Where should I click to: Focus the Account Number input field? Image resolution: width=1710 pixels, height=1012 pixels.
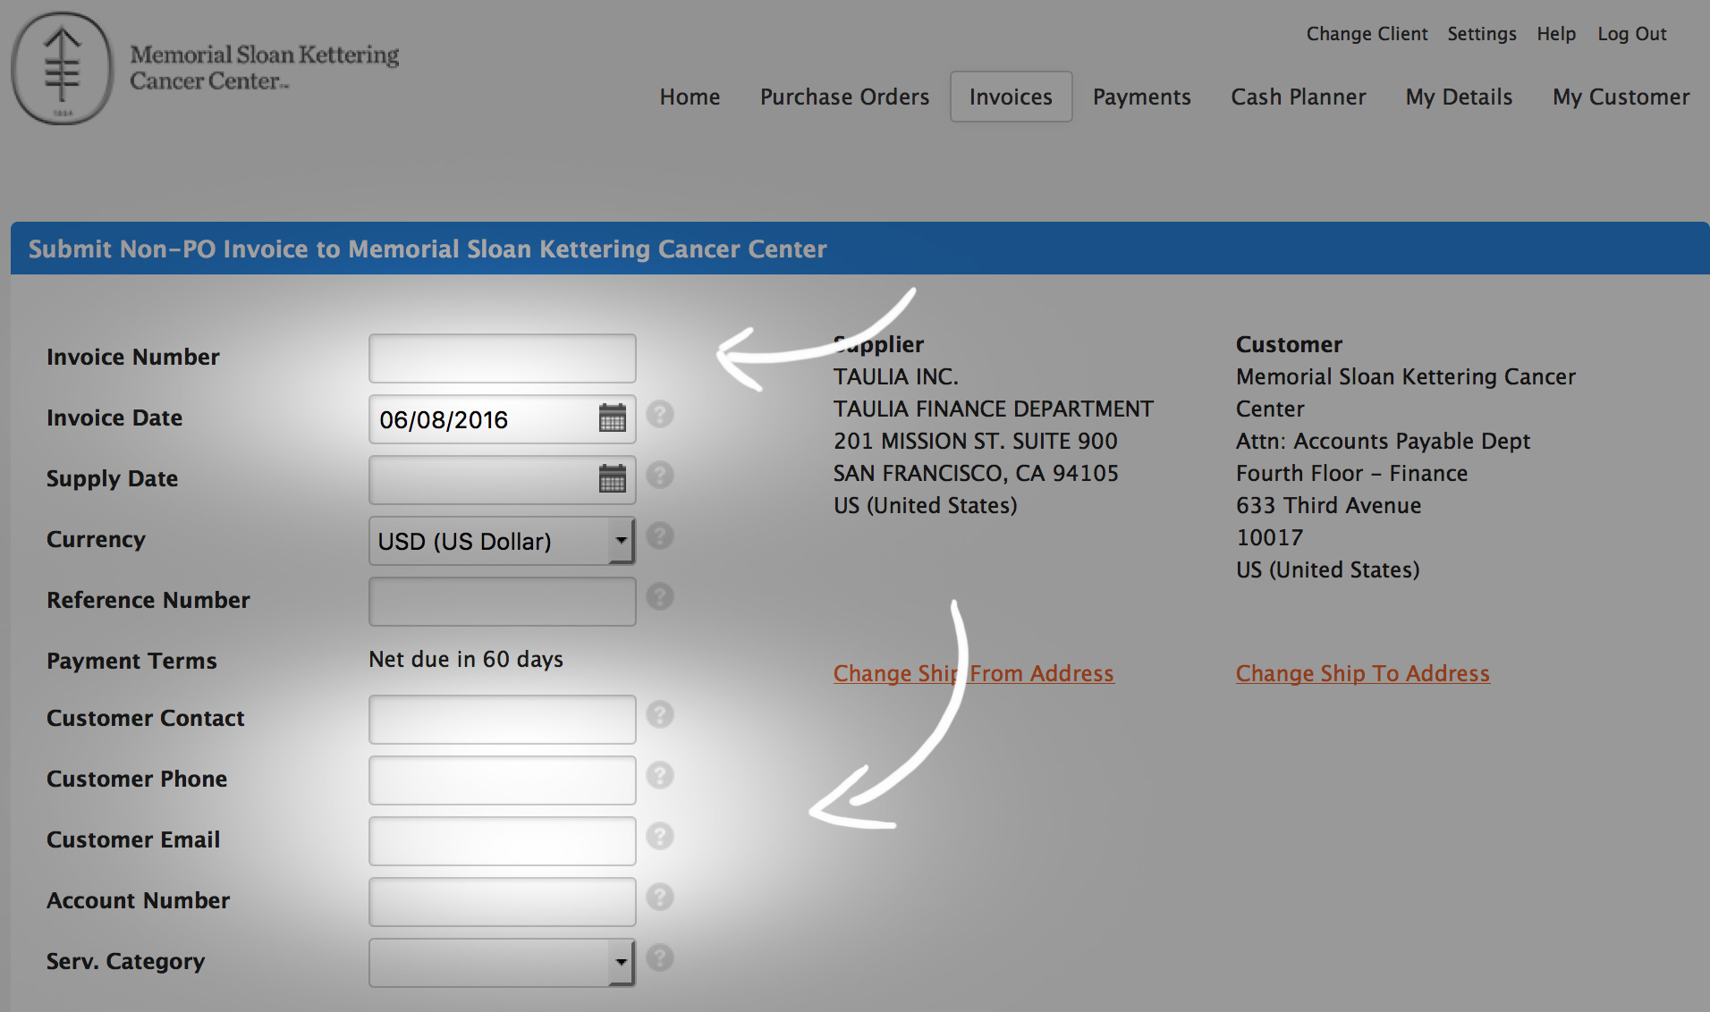(x=502, y=902)
